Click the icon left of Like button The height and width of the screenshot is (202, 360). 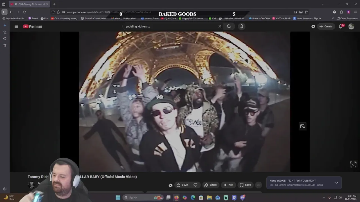170,185
